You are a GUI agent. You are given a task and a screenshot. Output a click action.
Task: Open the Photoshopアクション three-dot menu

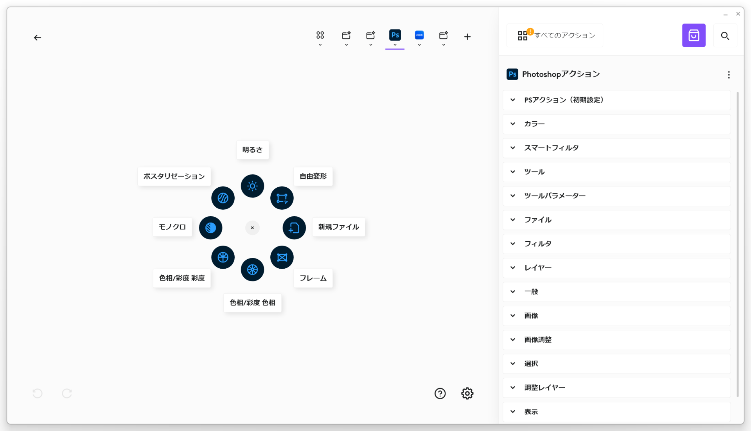coord(728,75)
